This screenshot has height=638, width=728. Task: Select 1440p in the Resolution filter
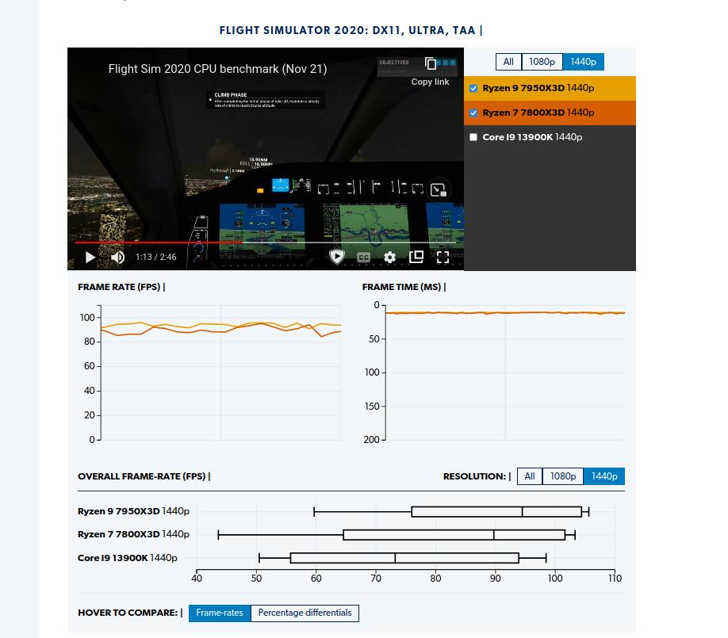(604, 476)
